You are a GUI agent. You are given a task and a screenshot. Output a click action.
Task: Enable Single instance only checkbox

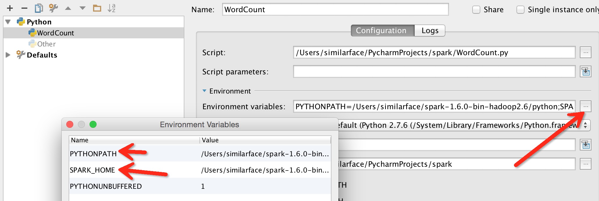[520, 10]
